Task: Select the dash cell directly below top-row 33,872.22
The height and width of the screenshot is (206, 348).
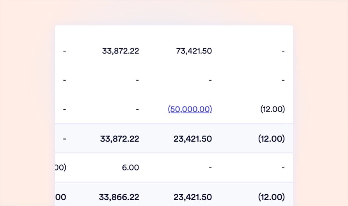Action: (x=137, y=80)
